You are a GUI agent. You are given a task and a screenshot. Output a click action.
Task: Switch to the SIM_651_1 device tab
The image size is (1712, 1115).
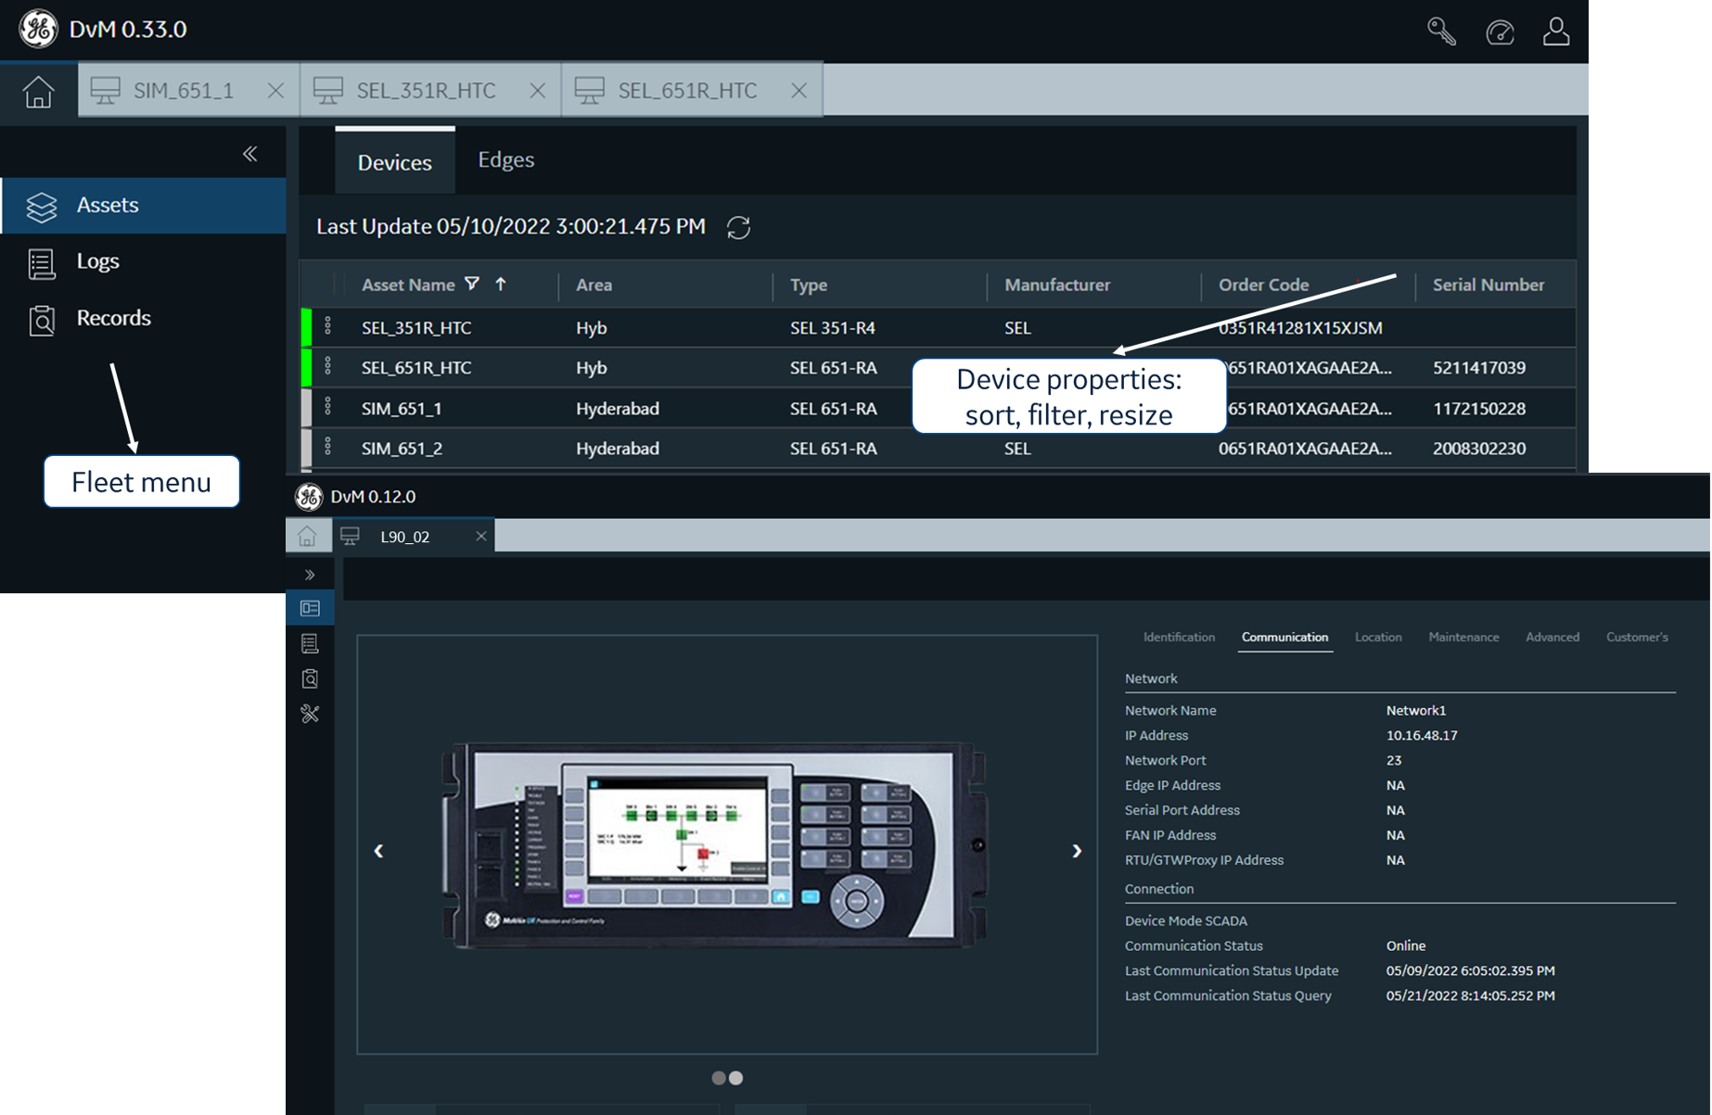[189, 90]
